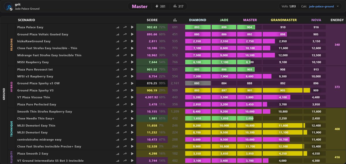This screenshot has height=164, width=346.
Task: Open trend chart for VT Ground Intermediate S5 Bot 3 Invincible
Action: tap(125, 161)
